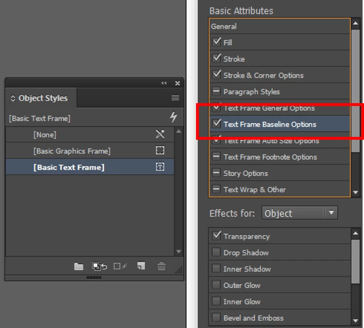This screenshot has width=364, height=328.
Task: Collapse the Object Styles panel to icons
Action: point(164,83)
